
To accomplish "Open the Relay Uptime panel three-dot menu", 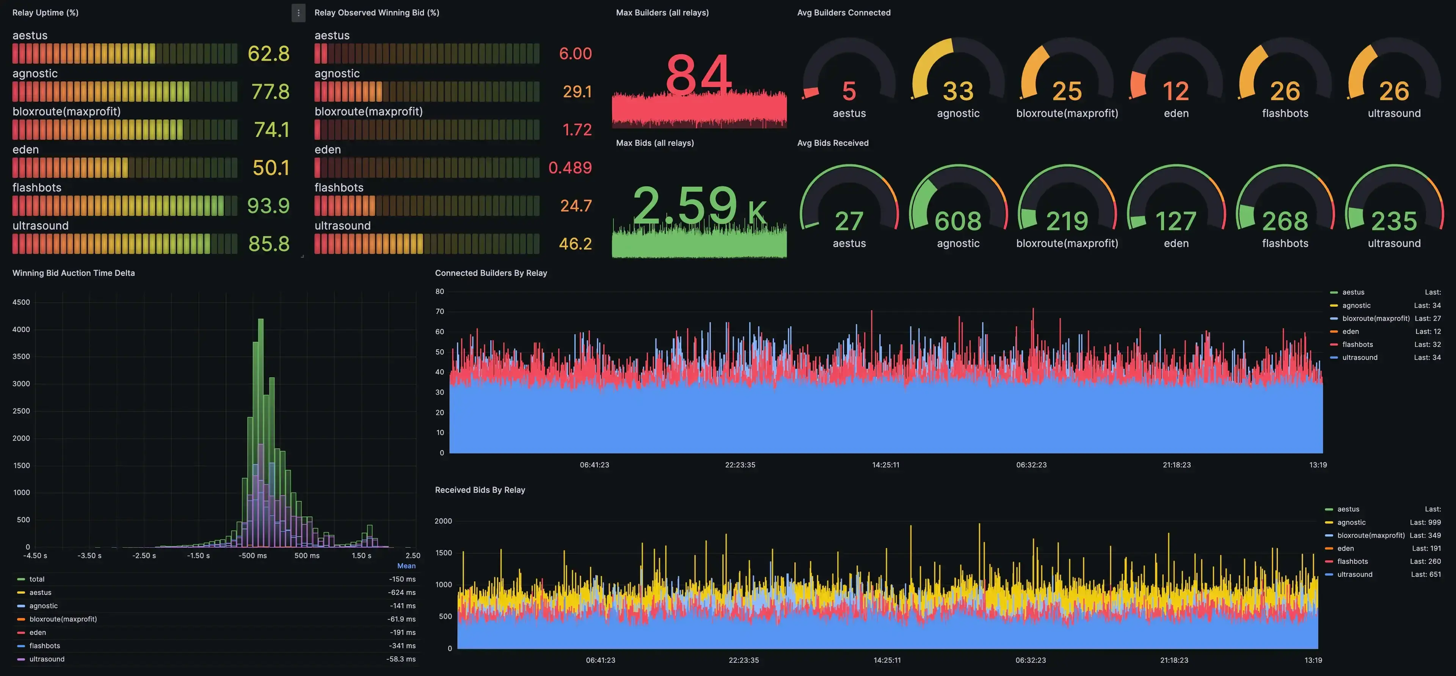I will point(298,13).
